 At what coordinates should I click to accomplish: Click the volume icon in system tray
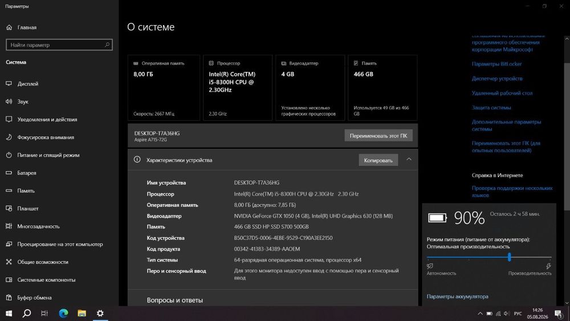tap(507, 314)
